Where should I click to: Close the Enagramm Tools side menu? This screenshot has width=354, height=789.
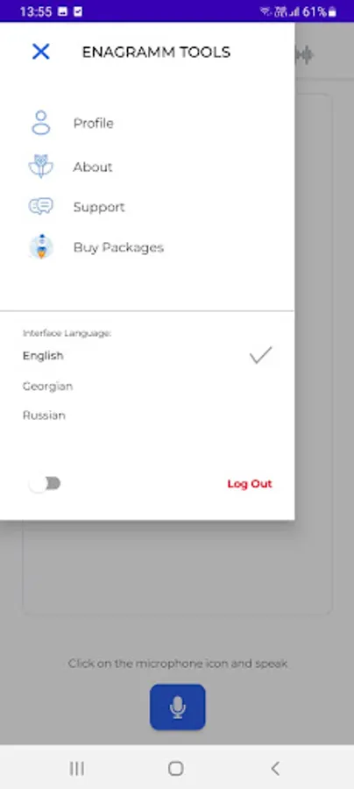[40, 52]
